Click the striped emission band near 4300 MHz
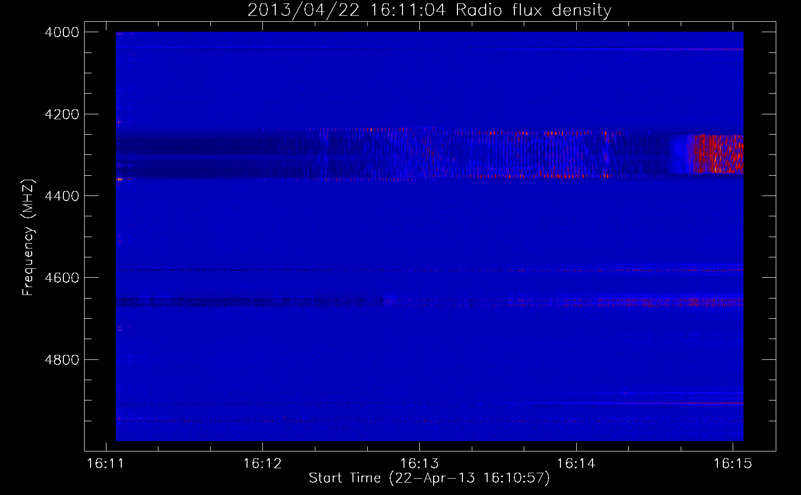Viewport: 801px width, 495px height. click(x=429, y=153)
